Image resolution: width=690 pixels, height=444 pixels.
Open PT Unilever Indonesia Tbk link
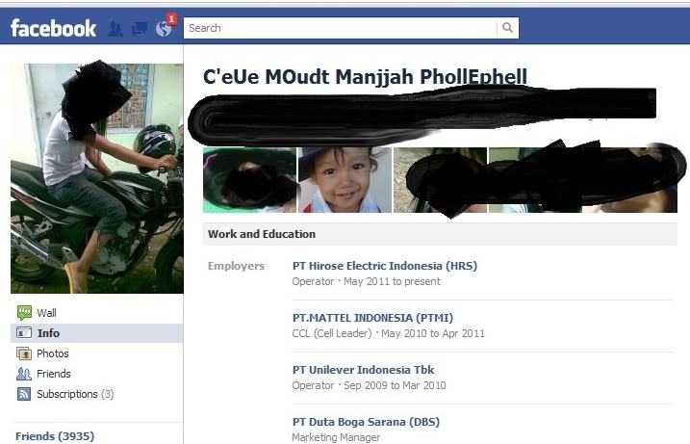(x=363, y=370)
